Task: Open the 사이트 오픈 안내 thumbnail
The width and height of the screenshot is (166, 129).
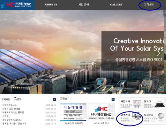Action: [101, 113]
